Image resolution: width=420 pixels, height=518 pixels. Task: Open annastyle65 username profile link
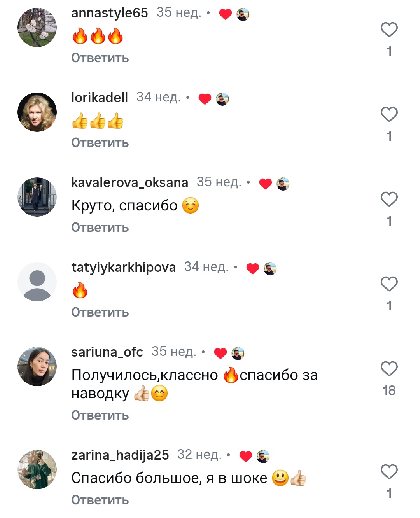click(110, 13)
